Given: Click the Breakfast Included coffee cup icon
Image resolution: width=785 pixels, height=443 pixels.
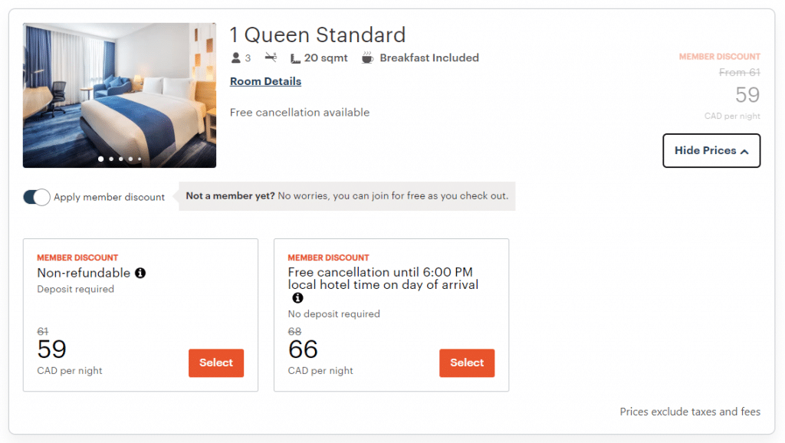Looking at the screenshot, I should [367, 57].
